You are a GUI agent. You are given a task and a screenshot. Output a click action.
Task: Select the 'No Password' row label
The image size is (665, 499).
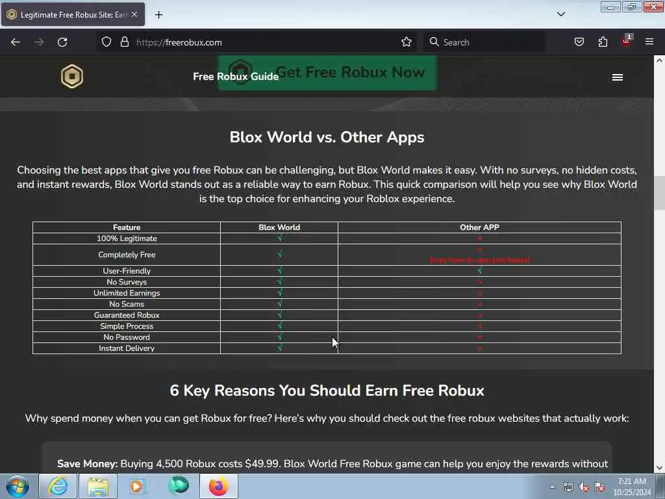click(127, 337)
